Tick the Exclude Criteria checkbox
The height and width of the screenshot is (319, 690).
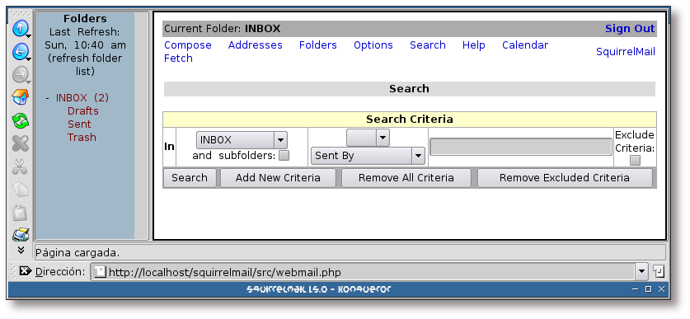(635, 161)
